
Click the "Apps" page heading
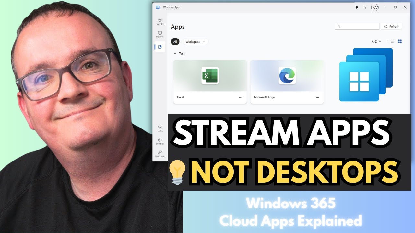pyautogui.click(x=178, y=27)
